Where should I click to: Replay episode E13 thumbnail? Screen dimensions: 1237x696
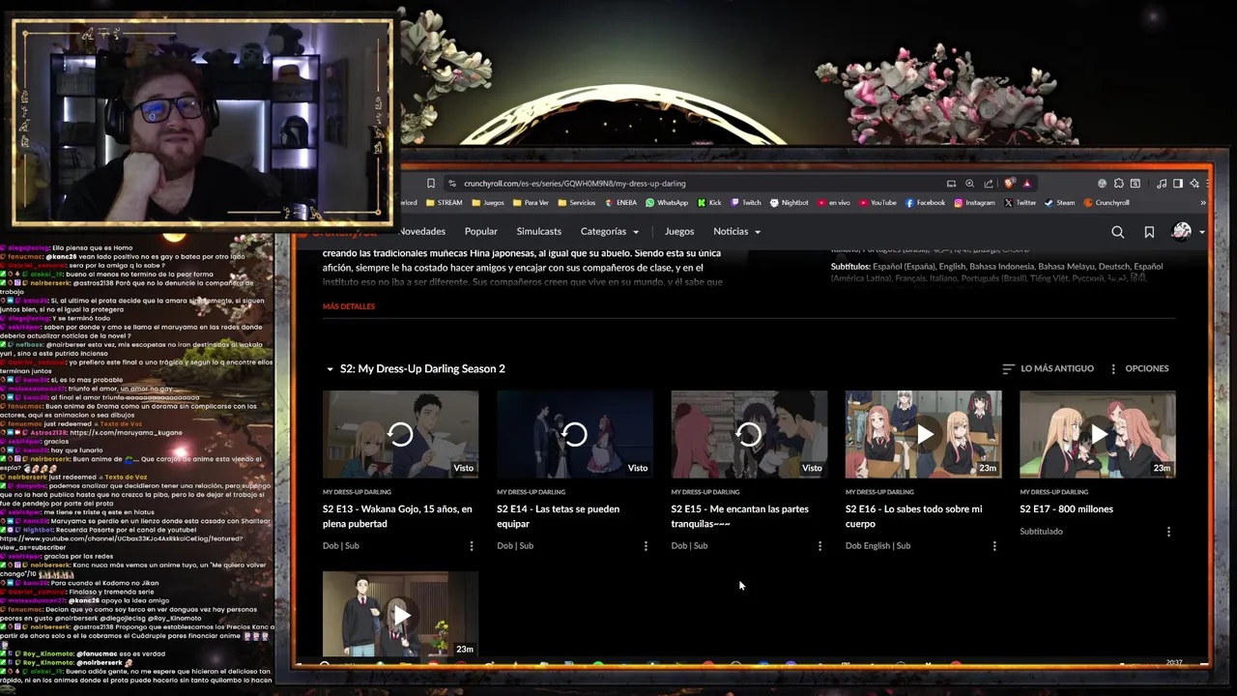400,434
